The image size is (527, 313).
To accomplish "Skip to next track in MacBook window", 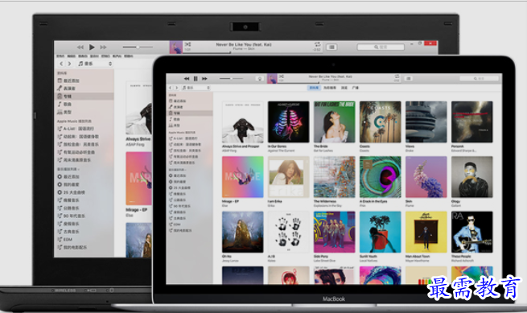I will click(204, 79).
